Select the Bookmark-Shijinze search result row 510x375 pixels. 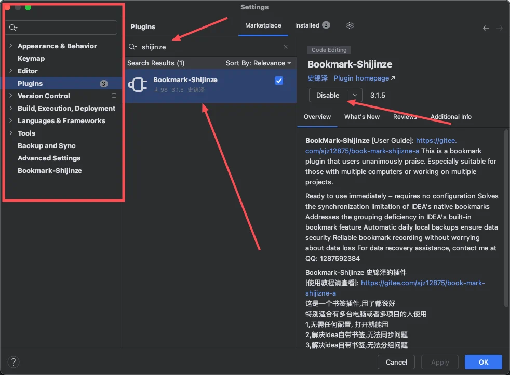coord(211,86)
